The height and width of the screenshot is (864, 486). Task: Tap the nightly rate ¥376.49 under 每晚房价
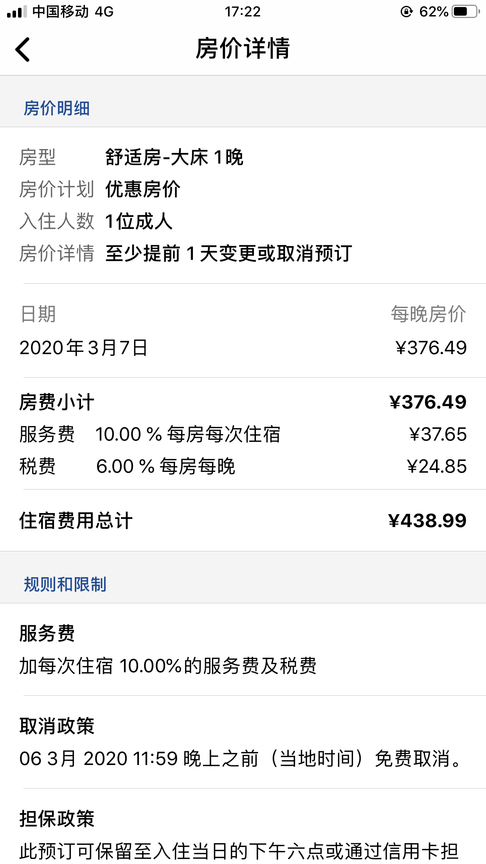(431, 347)
